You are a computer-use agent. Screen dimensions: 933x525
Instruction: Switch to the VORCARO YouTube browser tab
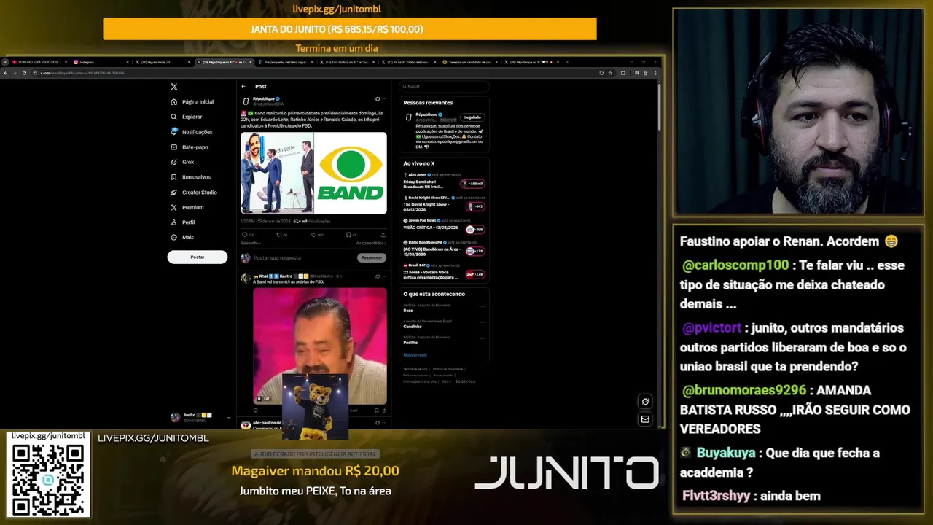39,62
